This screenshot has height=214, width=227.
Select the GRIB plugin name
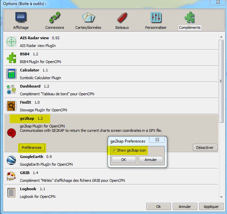pyautogui.click(x=25, y=173)
